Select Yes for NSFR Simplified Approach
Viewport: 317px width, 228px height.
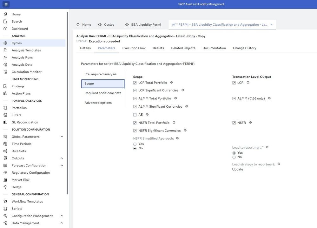135,144
